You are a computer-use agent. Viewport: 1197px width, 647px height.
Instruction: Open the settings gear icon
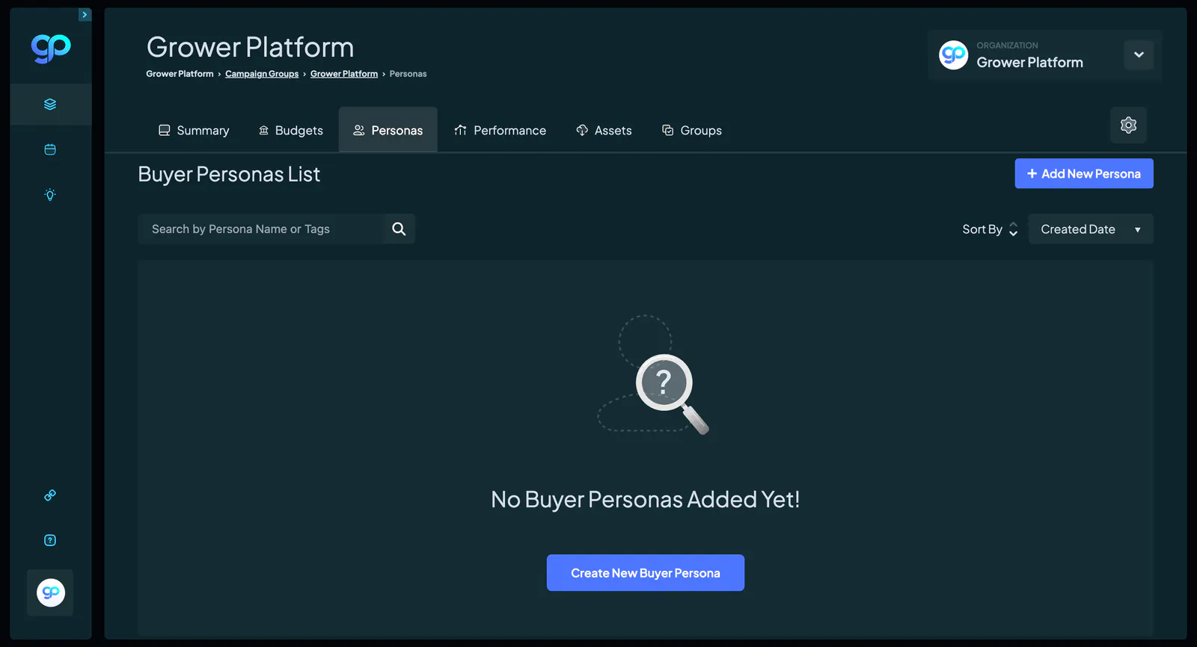point(1128,125)
